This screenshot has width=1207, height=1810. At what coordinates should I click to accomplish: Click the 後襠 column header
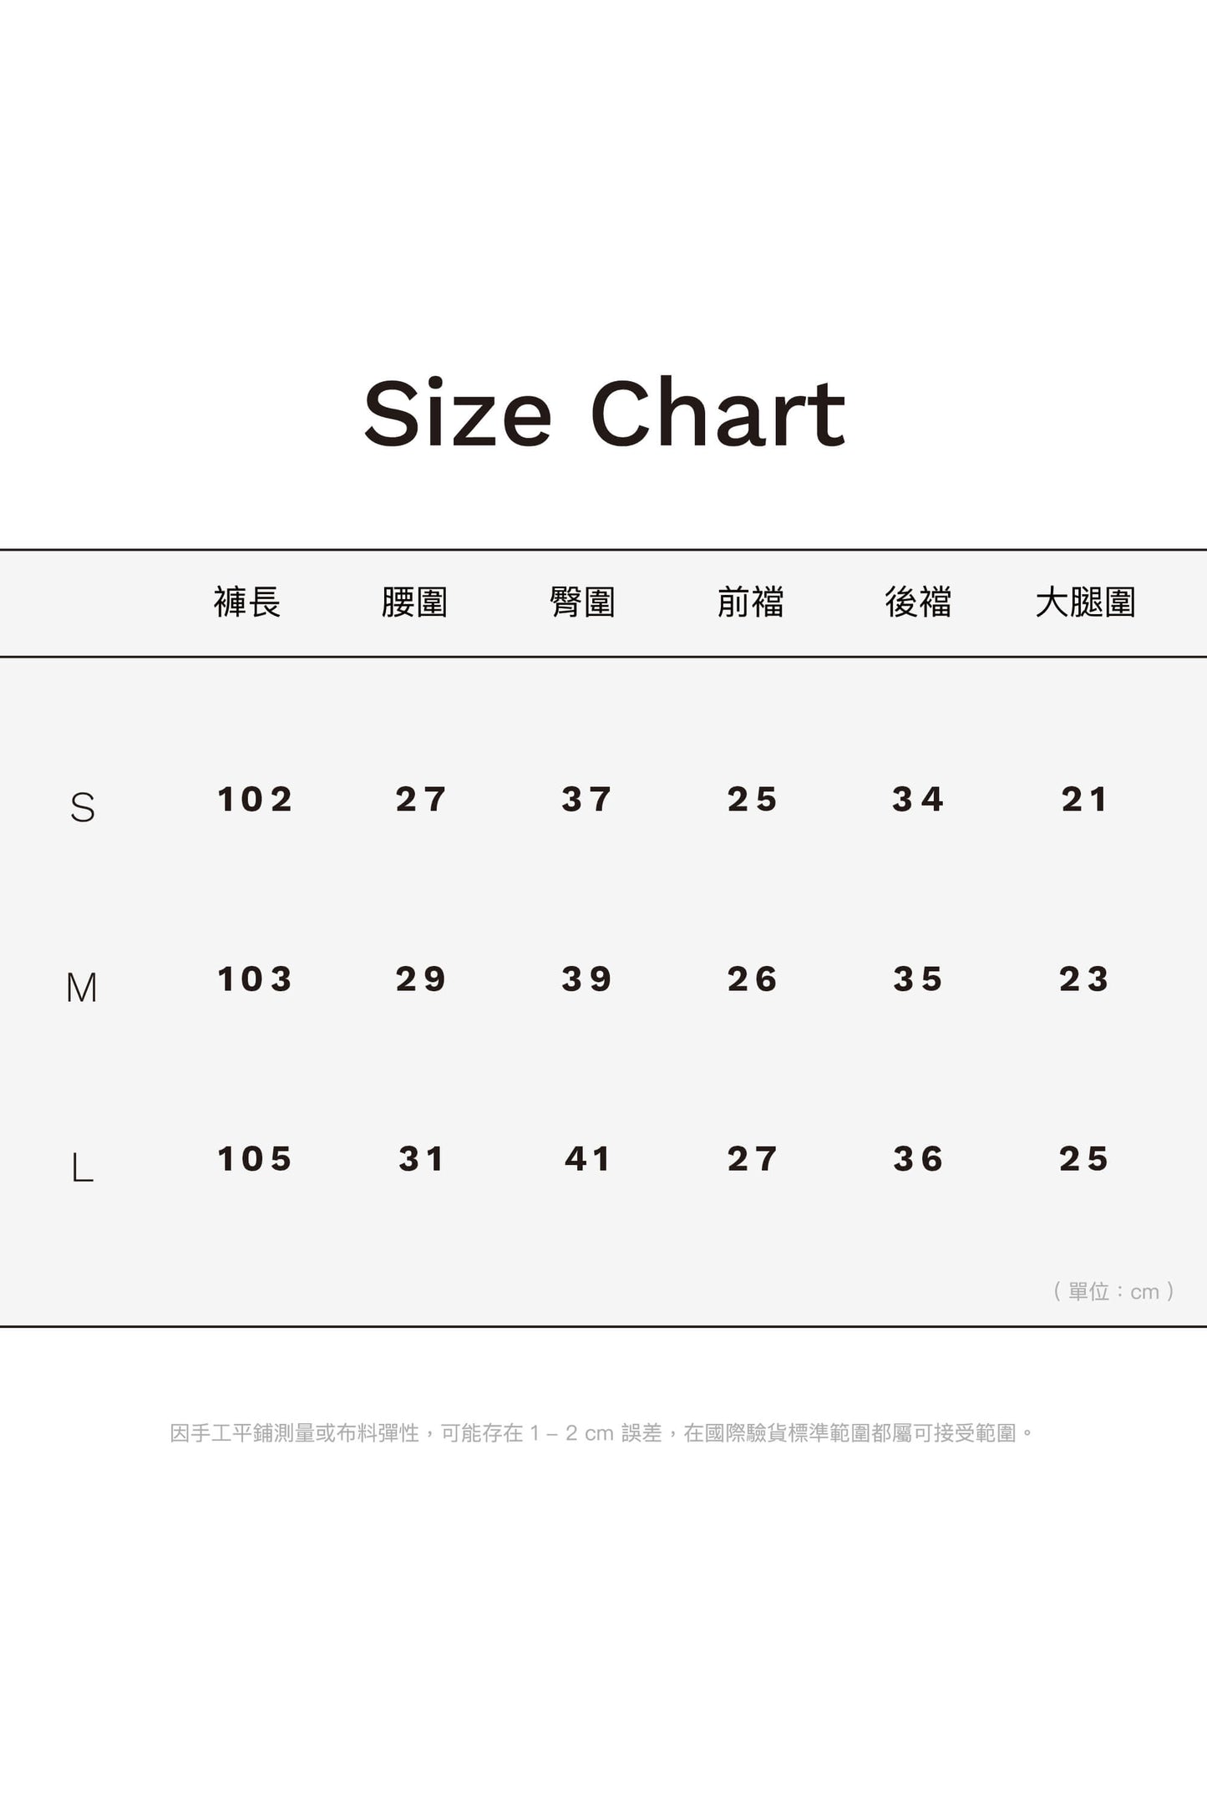point(918,602)
